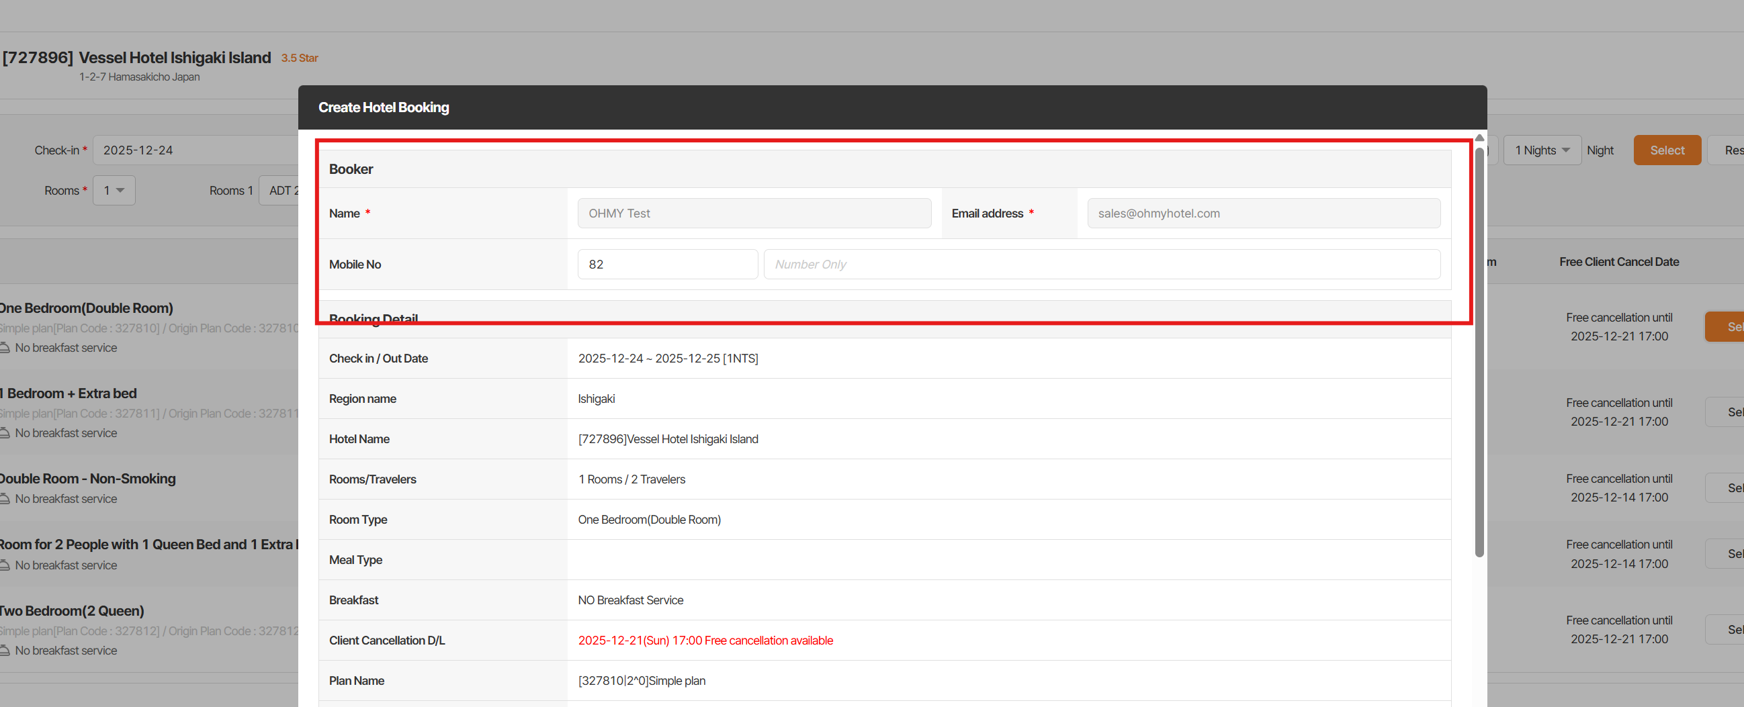Click the 'Mobile No' label
Screen dimensions: 1744x707
355,265
